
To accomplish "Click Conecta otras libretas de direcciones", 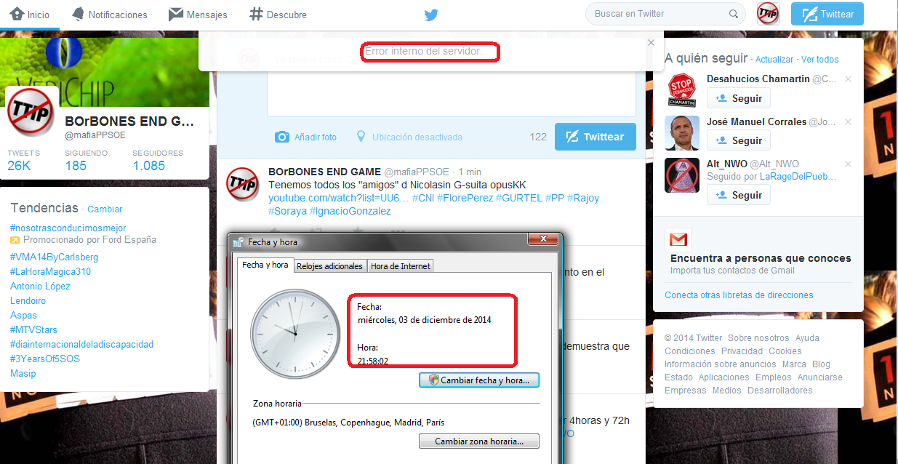I will point(739,295).
